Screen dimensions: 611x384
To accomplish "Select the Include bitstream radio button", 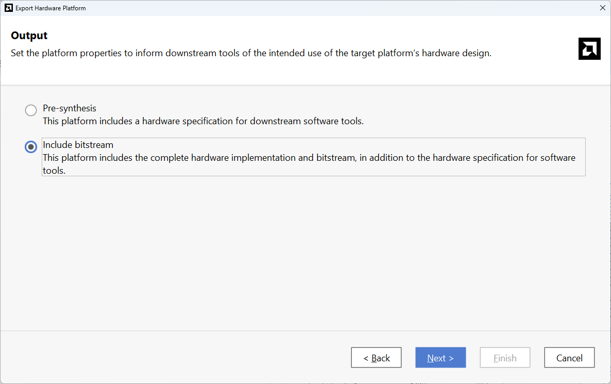I will (x=31, y=147).
